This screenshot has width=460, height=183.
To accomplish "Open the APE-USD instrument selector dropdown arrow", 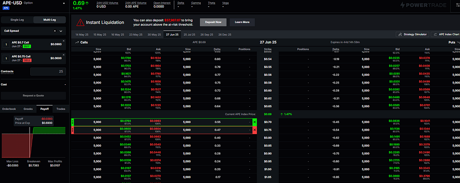I will pos(64,4).
